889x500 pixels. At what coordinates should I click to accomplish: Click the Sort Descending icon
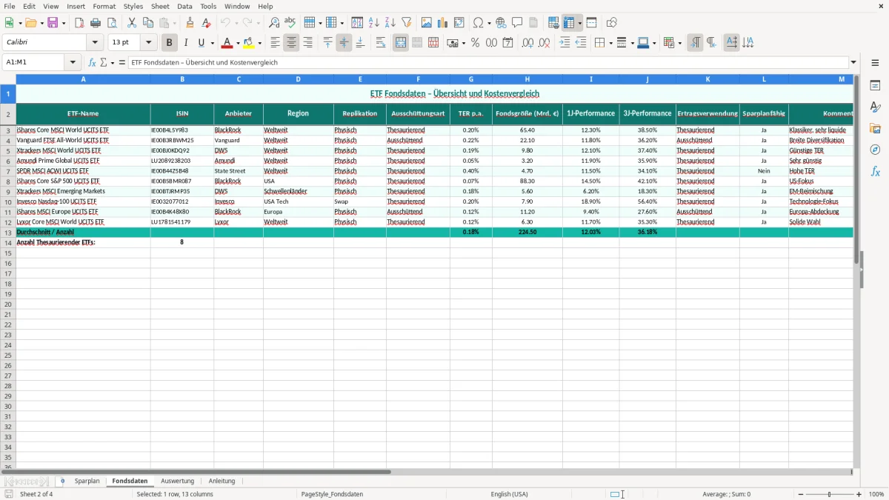click(x=390, y=23)
